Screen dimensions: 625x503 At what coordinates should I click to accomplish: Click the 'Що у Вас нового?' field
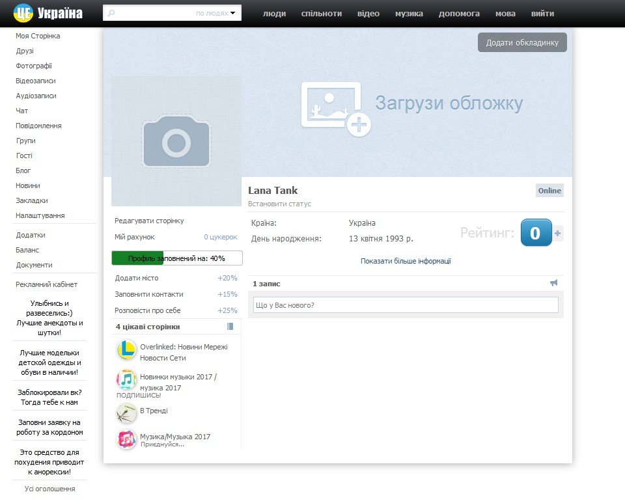(405, 305)
